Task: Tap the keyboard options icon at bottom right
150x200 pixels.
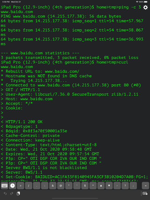Action: [145, 193]
